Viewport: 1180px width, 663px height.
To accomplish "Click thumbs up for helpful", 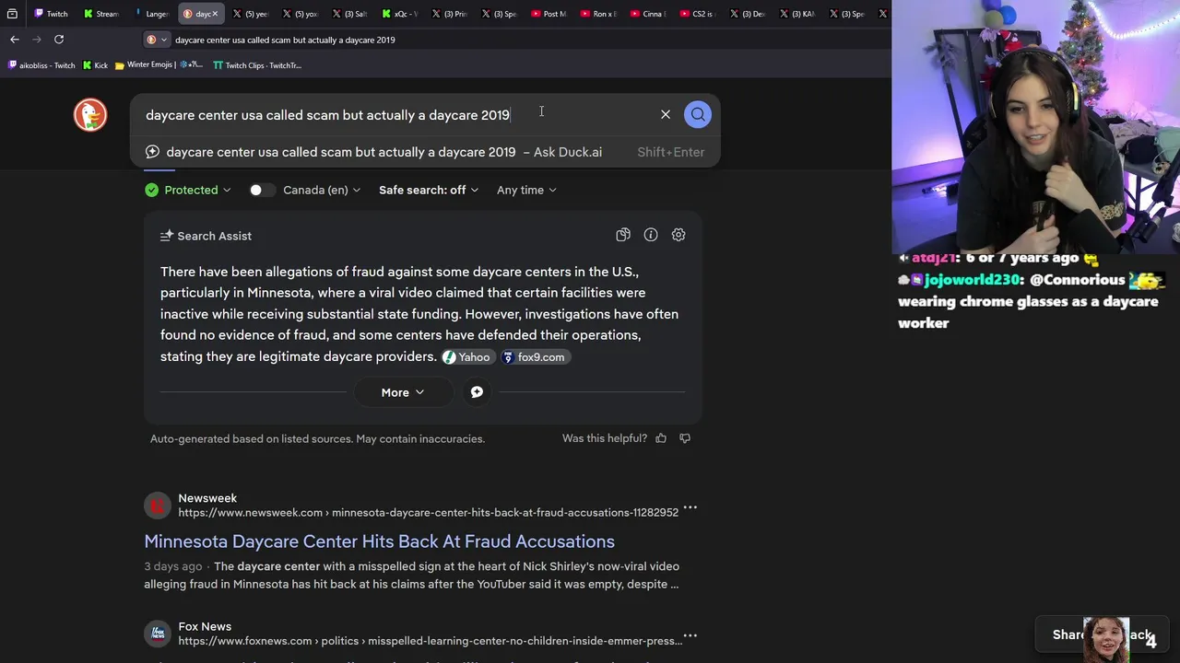I will [x=661, y=438].
